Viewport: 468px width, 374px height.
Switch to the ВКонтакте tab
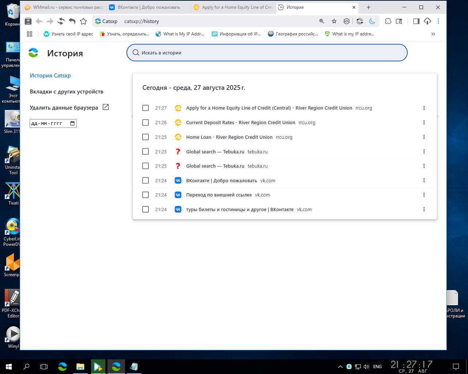click(148, 7)
